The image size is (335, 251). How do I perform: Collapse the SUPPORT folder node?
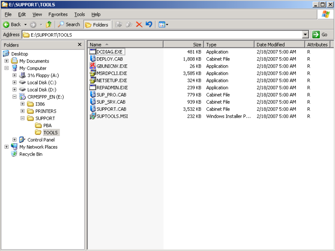pos(23,118)
